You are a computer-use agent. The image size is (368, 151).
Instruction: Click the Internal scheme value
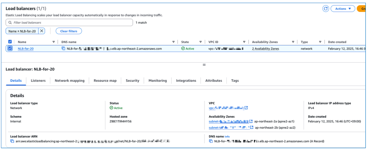pos(15,121)
